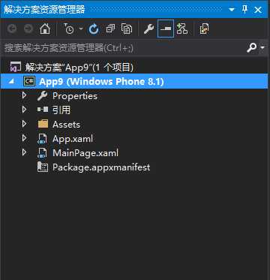Toggle the auto-hide pin for the panel
The image size is (270, 280).
coord(244,10)
